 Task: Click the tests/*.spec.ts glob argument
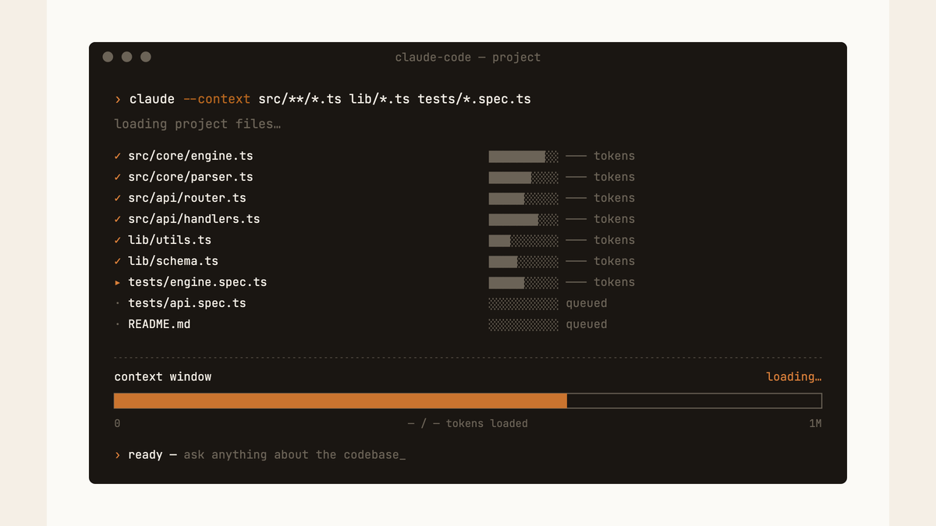[x=474, y=99]
